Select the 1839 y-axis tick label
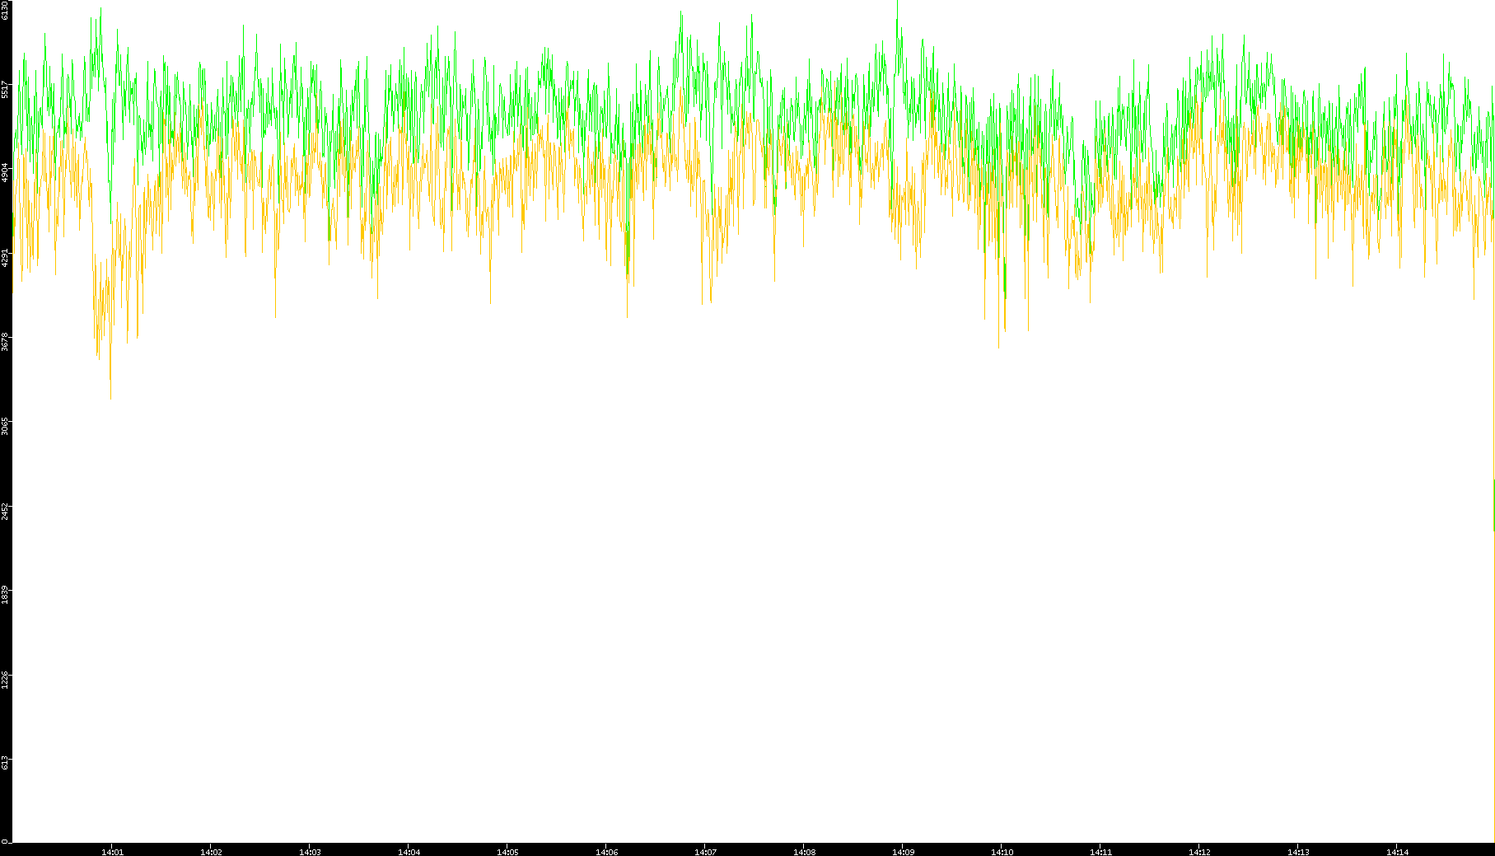1495x856 pixels. click(5, 594)
